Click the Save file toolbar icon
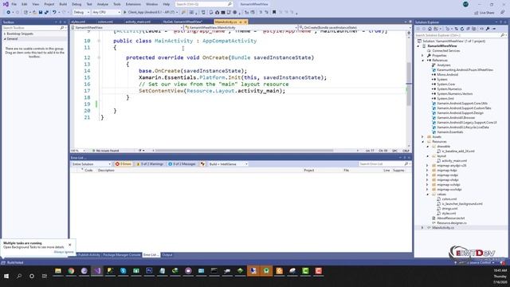 (41, 12)
